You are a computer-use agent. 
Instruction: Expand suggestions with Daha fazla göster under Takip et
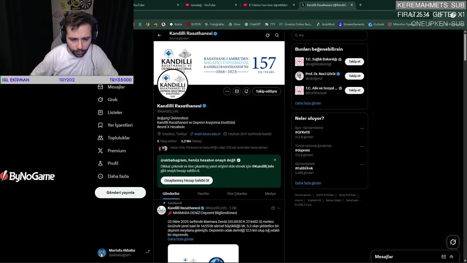308,103
